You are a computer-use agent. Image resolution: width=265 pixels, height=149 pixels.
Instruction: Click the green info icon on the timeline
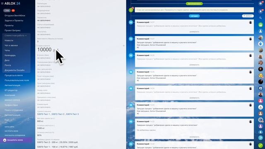[131, 10]
